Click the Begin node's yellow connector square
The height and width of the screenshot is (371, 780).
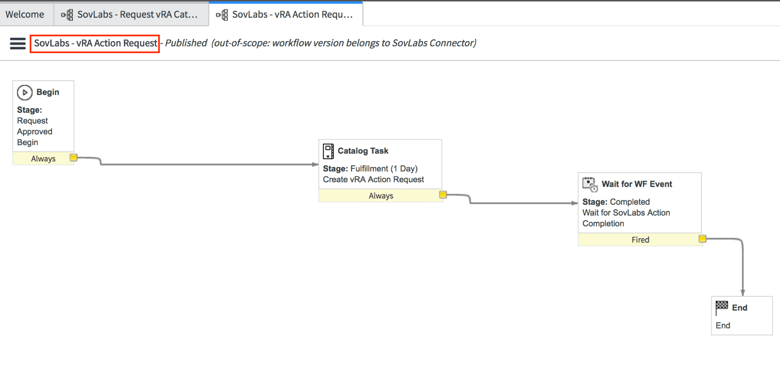(x=73, y=158)
